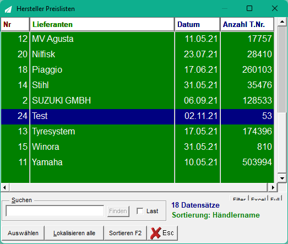Click the Auswählen button
The image size is (288, 244).
(23, 233)
